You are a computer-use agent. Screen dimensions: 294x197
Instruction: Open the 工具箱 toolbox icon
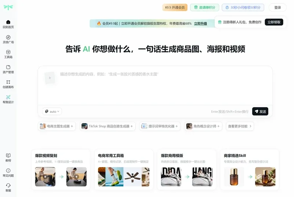click(x=8, y=52)
